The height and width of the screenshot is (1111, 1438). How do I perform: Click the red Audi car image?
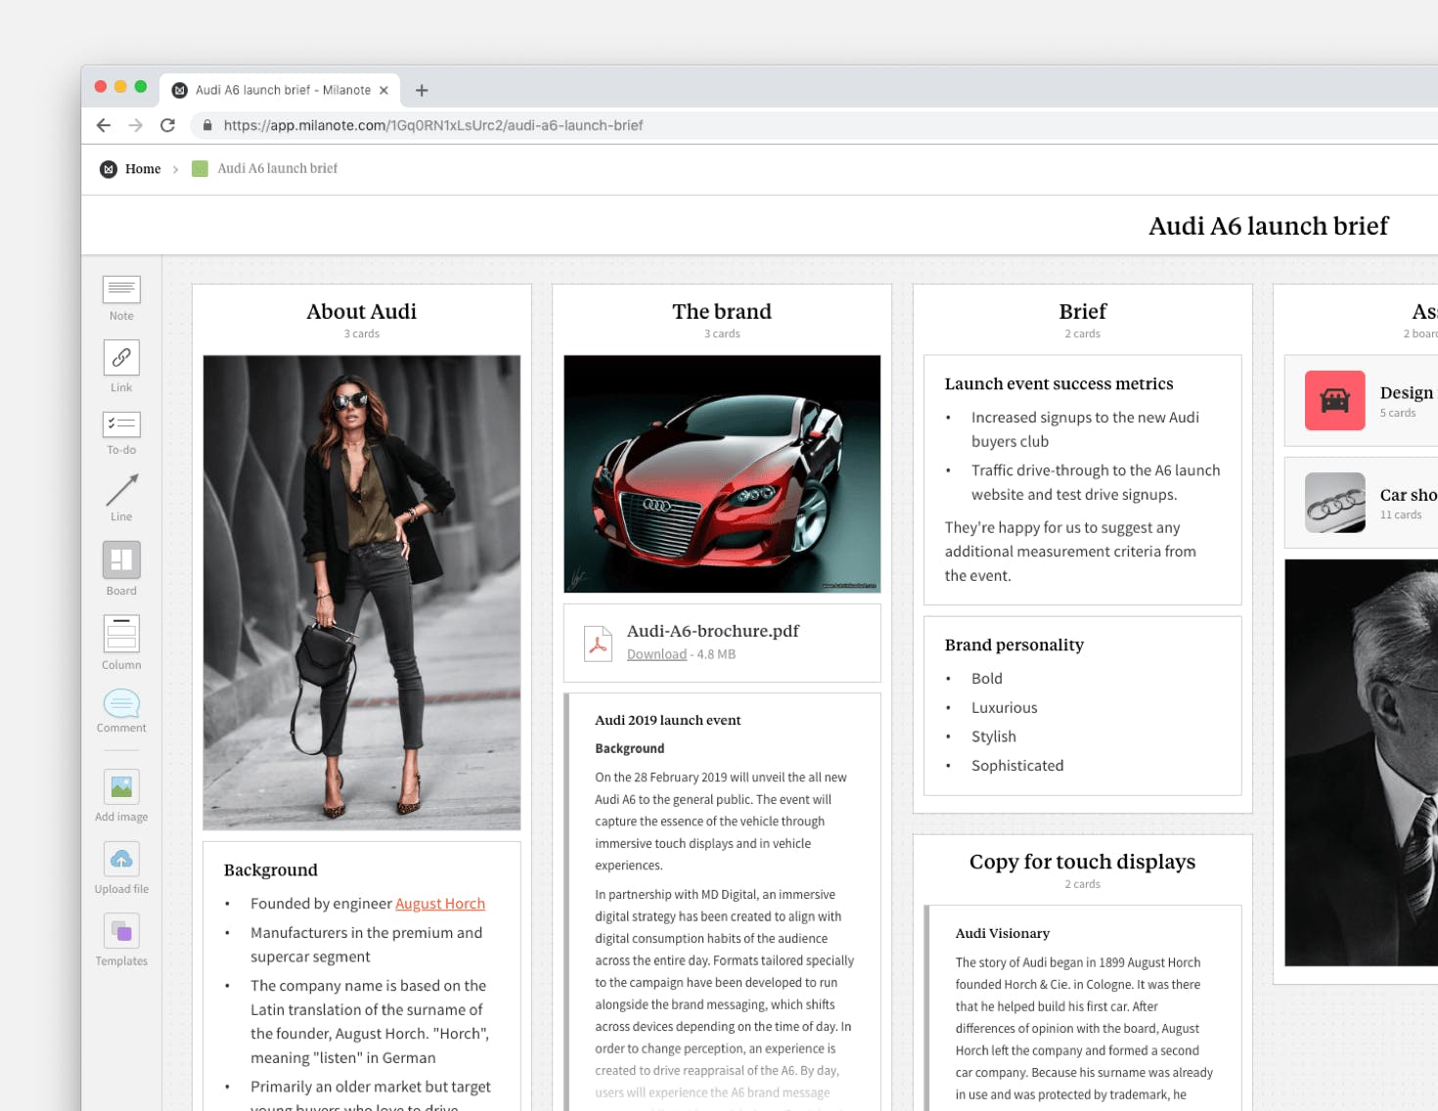click(722, 473)
